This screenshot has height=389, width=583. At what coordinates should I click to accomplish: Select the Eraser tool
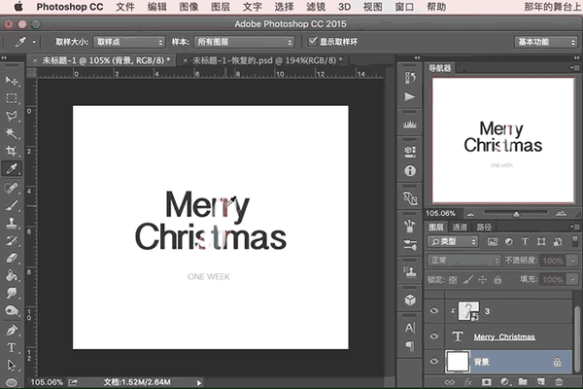point(12,258)
